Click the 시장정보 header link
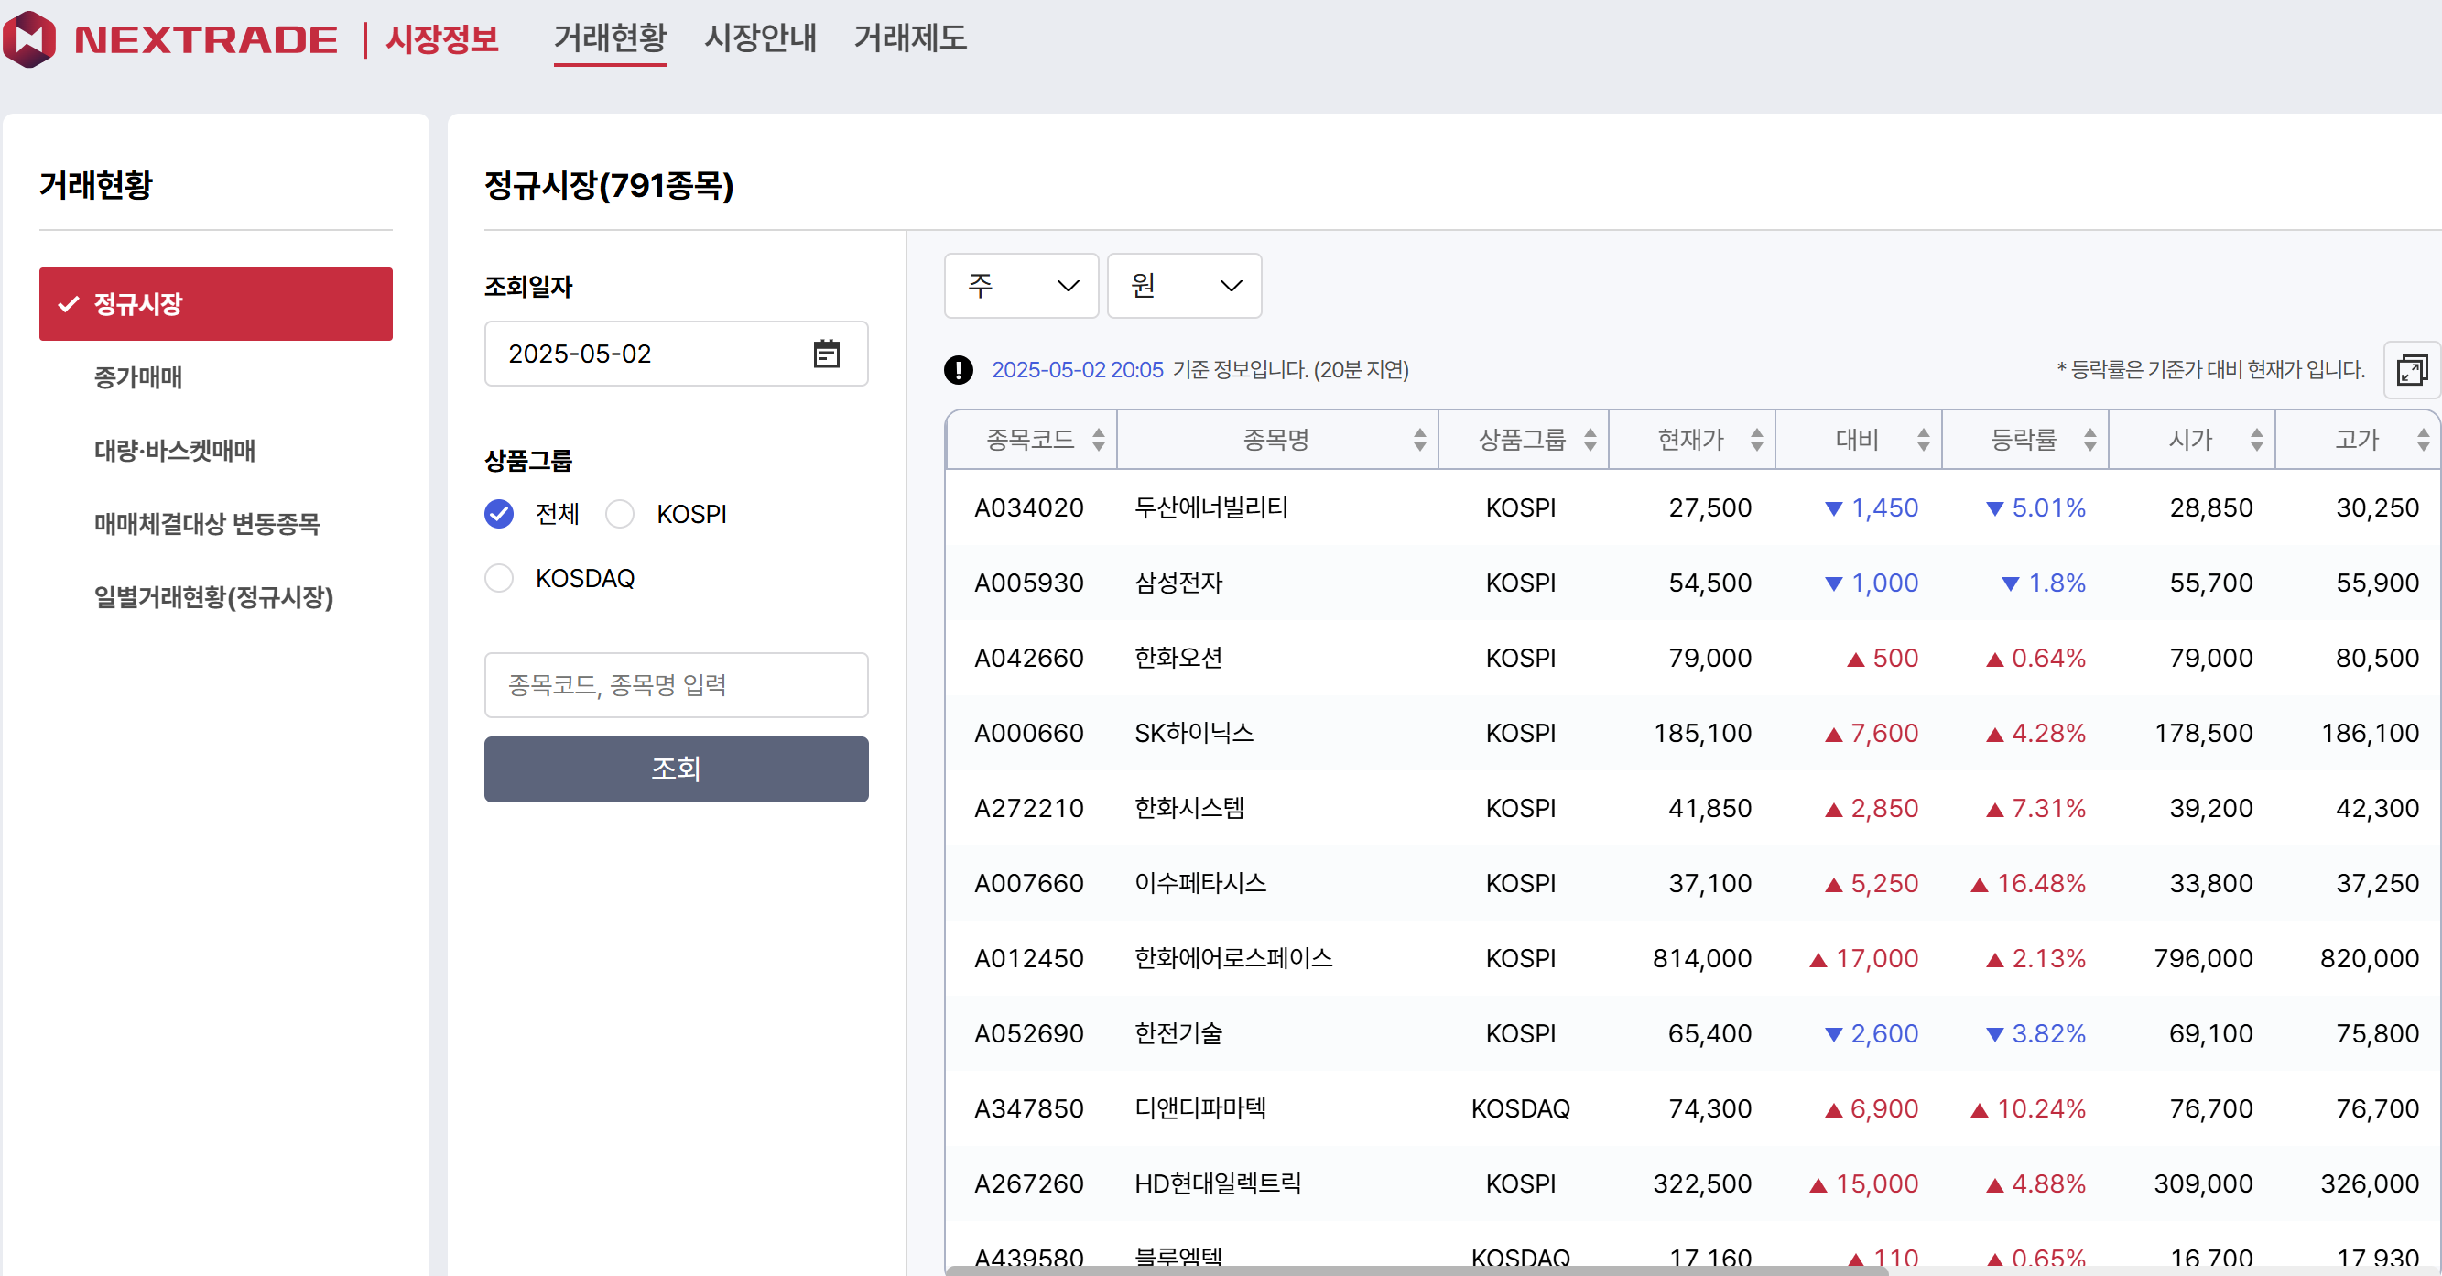This screenshot has width=2442, height=1276. tap(441, 38)
